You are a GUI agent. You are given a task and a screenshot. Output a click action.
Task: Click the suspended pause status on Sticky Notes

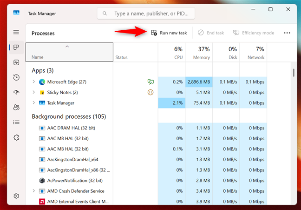[x=150, y=92]
